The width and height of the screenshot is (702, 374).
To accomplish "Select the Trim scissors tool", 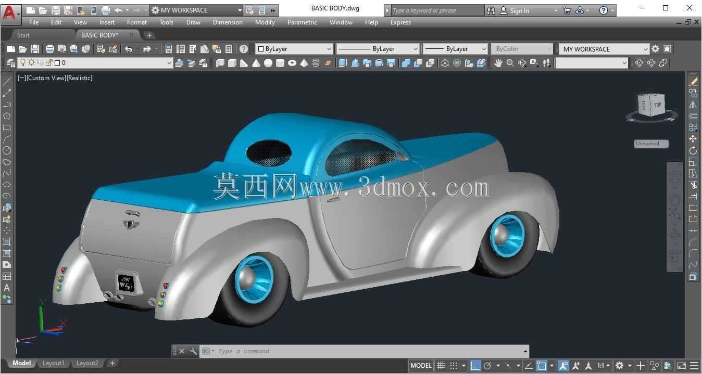I will click(693, 185).
